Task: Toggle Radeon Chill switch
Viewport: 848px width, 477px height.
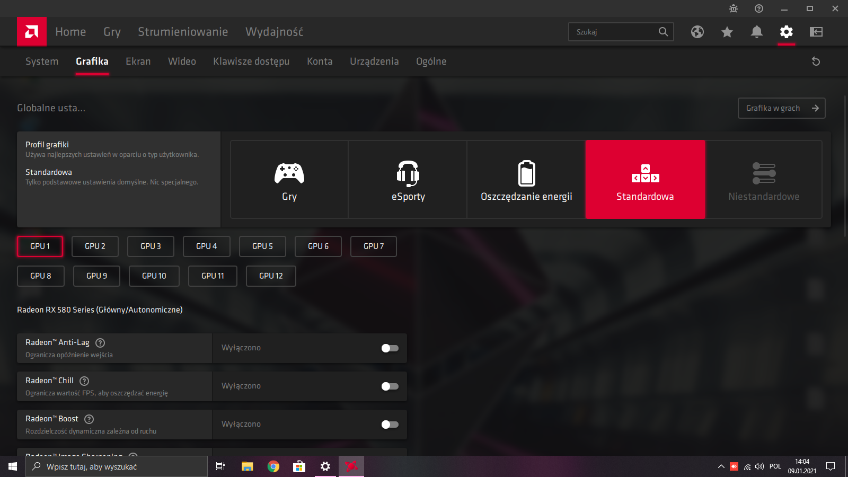Action: pyautogui.click(x=390, y=386)
